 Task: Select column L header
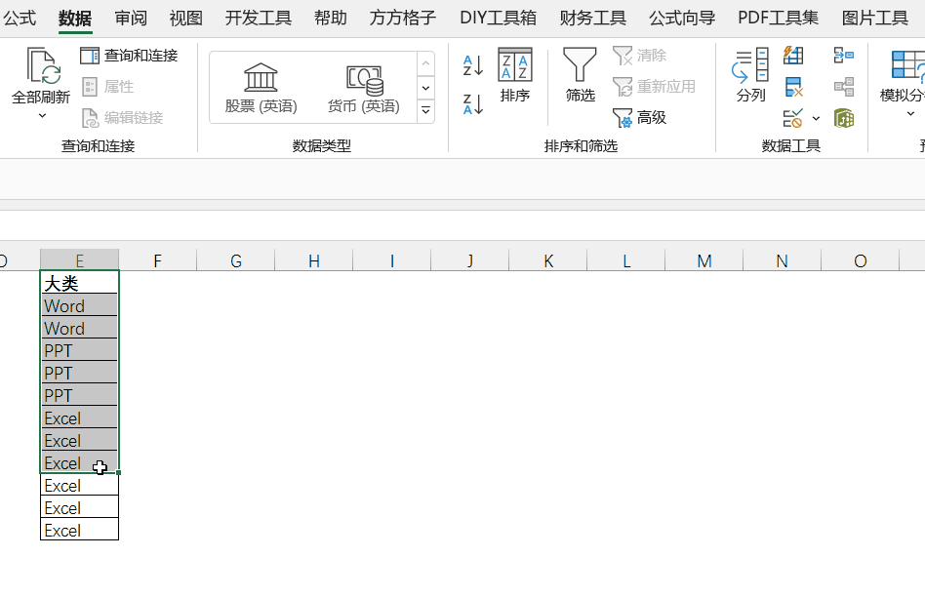coord(625,260)
